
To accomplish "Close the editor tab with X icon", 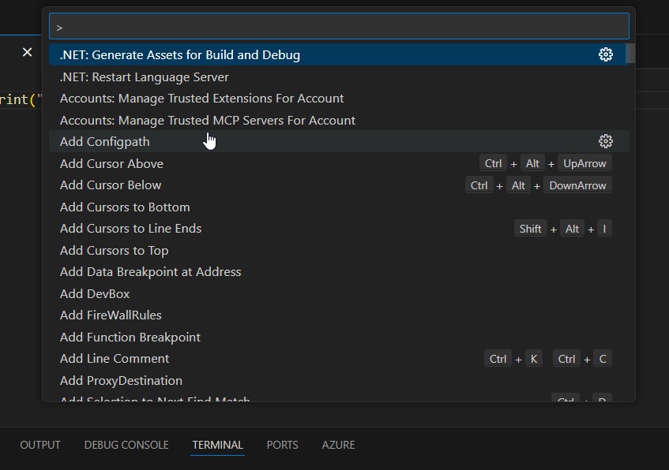I will tap(27, 52).
